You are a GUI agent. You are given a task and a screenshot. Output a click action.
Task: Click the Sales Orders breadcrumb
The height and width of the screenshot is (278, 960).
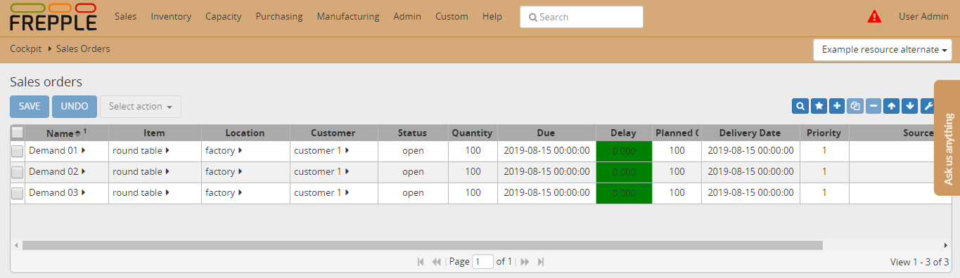83,49
